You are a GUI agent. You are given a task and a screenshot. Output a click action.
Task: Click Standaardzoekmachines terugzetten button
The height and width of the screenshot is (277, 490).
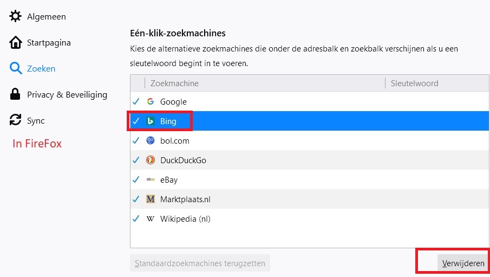(200, 263)
